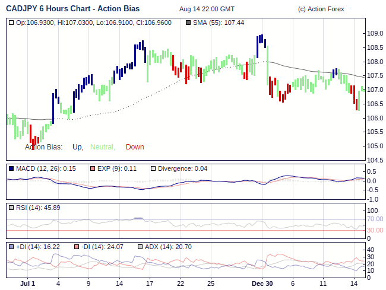Click the RSI 30.00 oversold level label

[375, 230]
